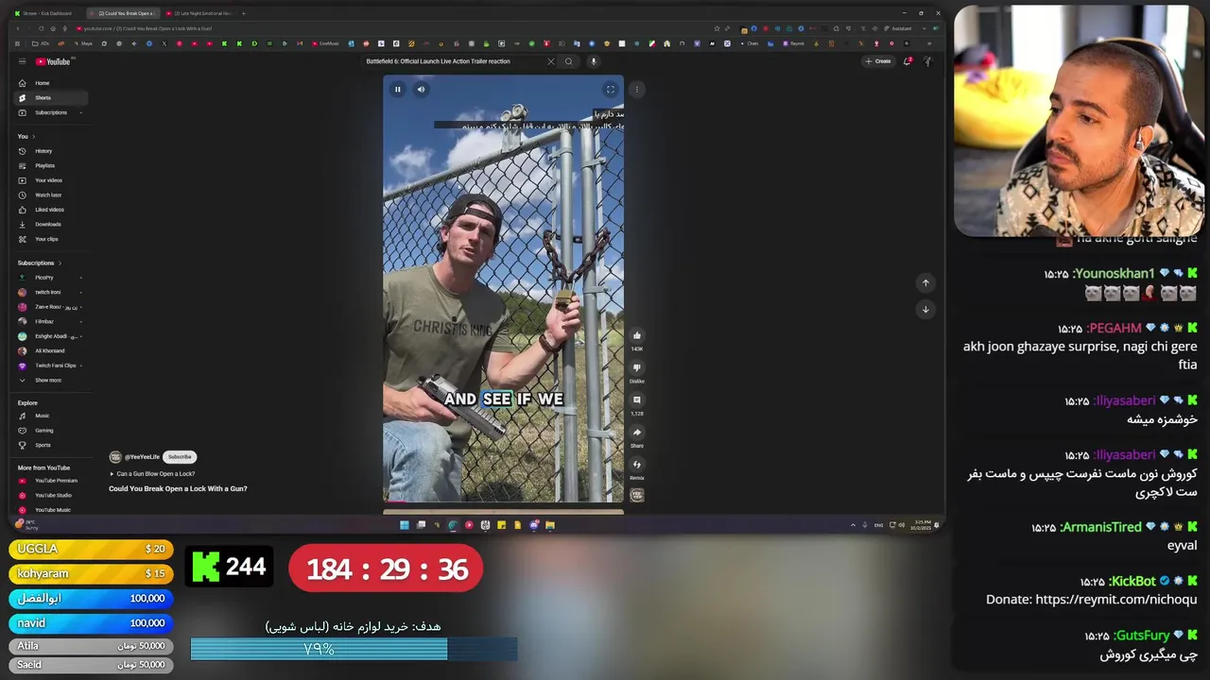Viewport: 1210px width, 680px height.
Task: Show hidden system tray icons chevron
Action: tap(853, 525)
